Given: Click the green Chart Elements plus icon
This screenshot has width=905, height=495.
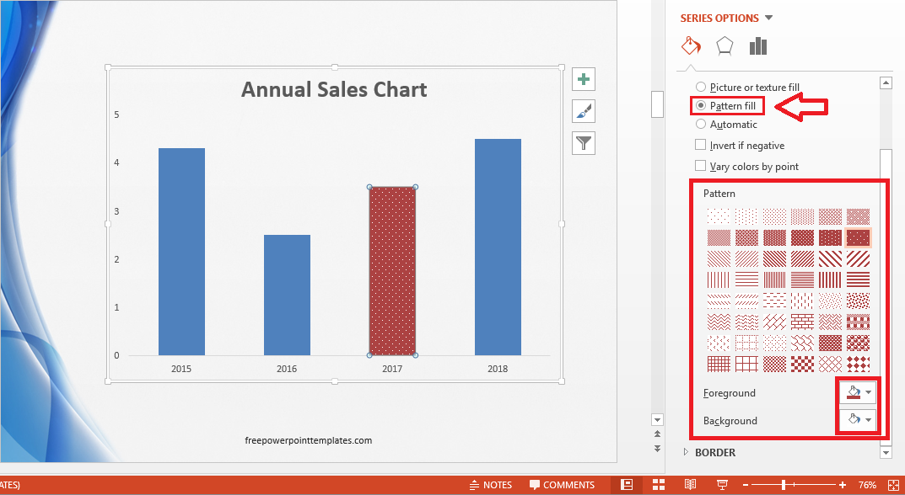Looking at the screenshot, I should pyautogui.click(x=583, y=78).
